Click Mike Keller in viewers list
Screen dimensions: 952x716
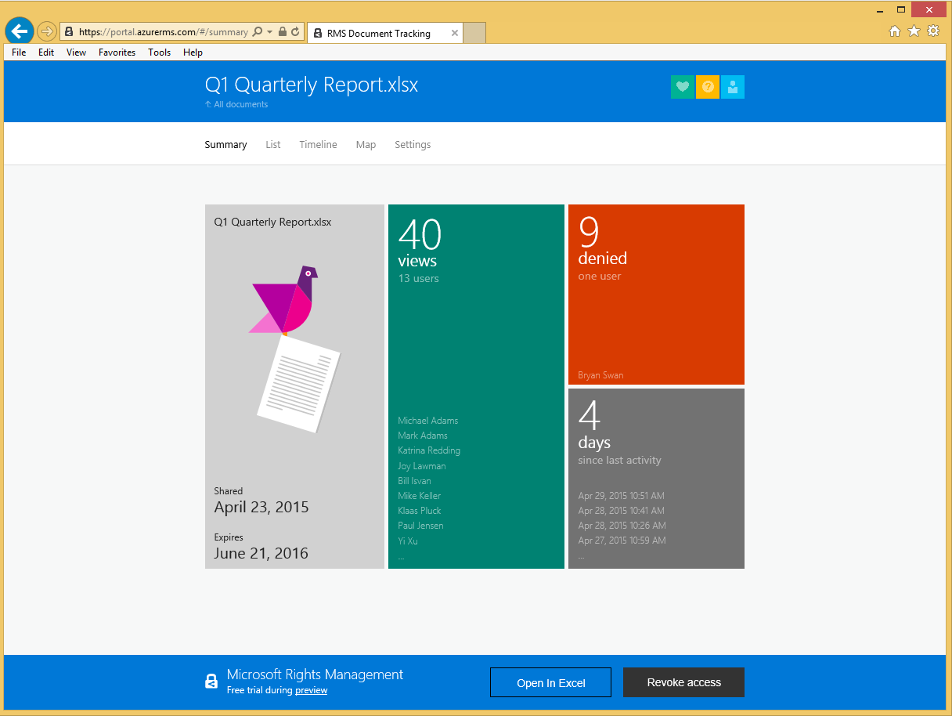(x=420, y=496)
